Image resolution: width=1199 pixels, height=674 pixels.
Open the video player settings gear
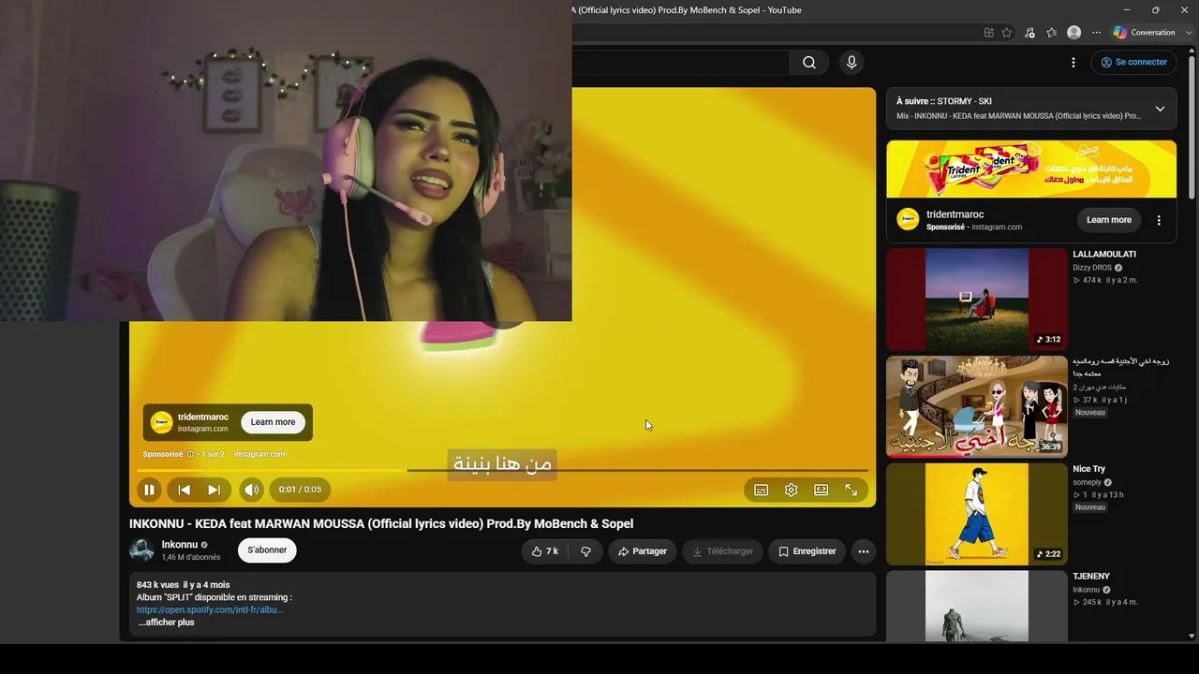(x=792, y=490)
